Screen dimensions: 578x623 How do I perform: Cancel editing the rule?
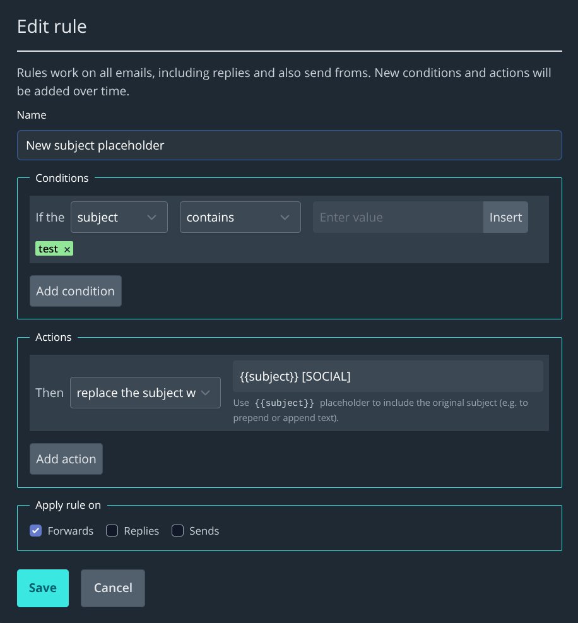(113, 588)
